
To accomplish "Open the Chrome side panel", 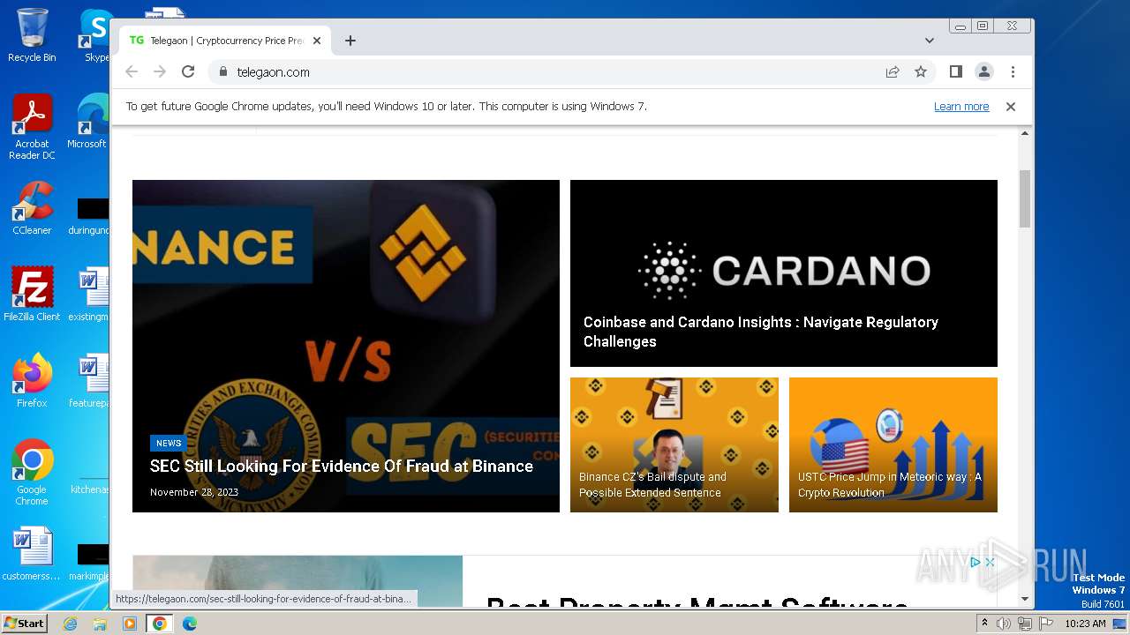I will [x=956, y=71].
